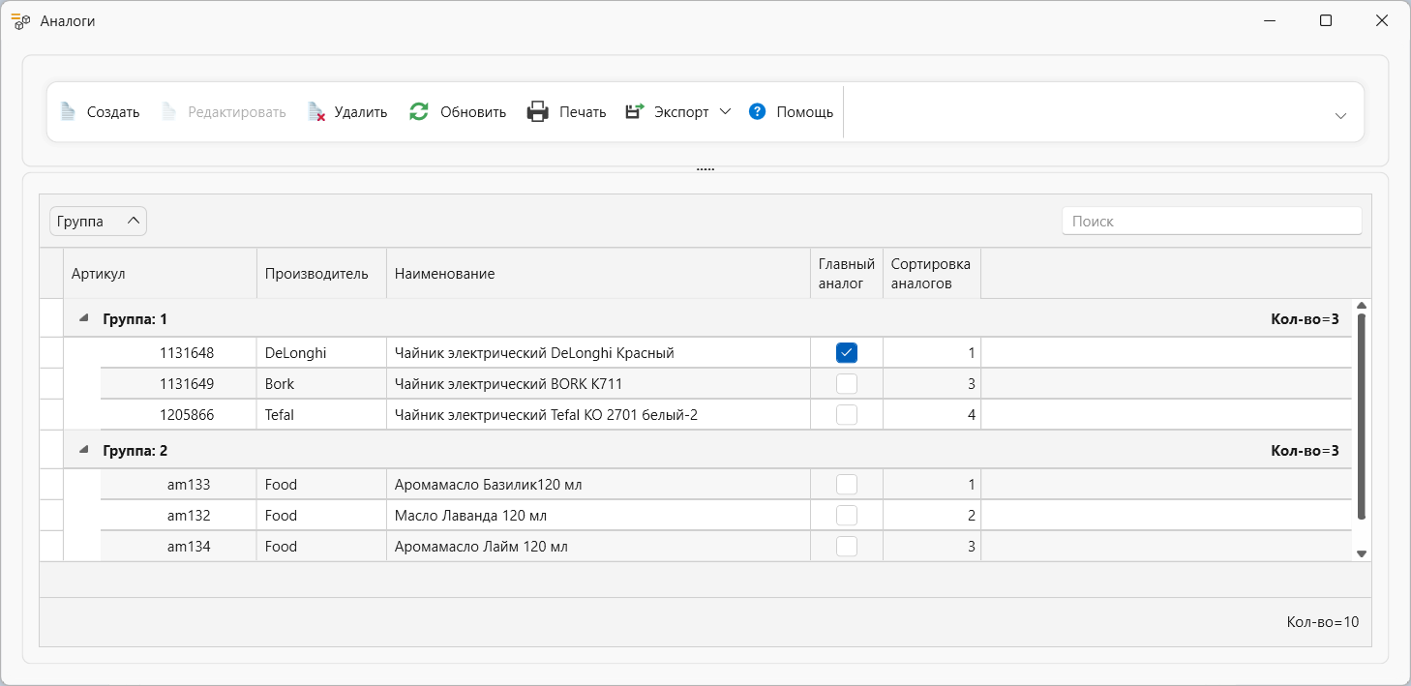Click Чайник электрический Tefal KO 2701 белый-2
This screenshot has height=686, width=1411.
coord(546,415)
